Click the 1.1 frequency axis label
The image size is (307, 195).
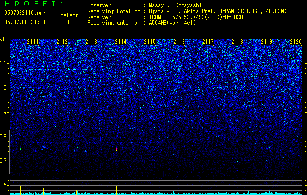coord(4,63)
